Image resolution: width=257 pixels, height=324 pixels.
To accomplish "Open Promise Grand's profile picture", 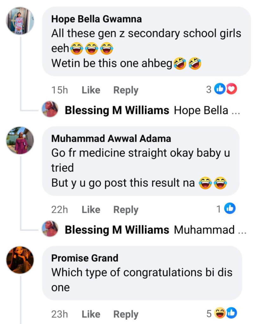I will coord(20,260).
